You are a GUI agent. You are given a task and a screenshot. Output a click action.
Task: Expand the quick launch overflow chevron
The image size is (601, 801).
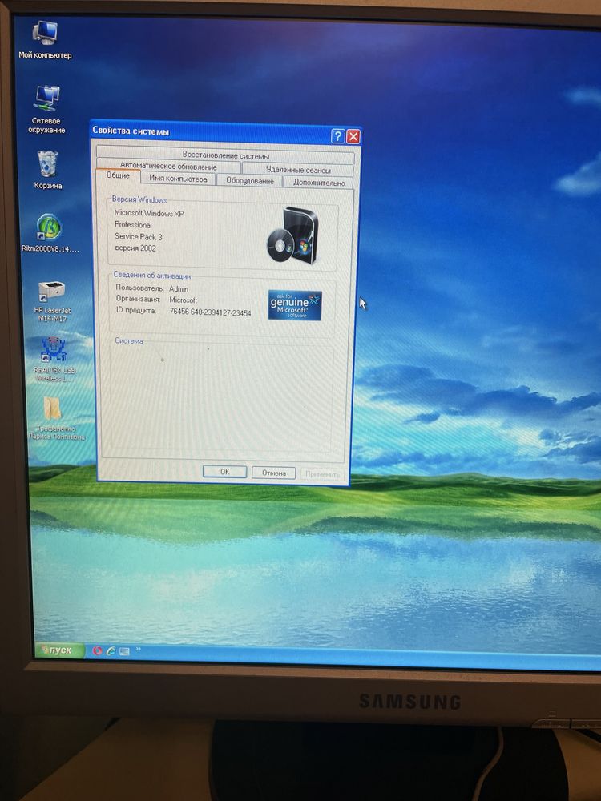(x=138, y=650)
